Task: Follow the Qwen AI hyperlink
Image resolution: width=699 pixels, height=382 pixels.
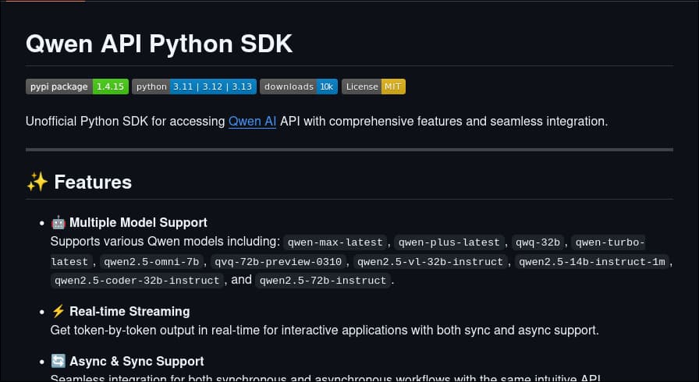Action: 252,122
